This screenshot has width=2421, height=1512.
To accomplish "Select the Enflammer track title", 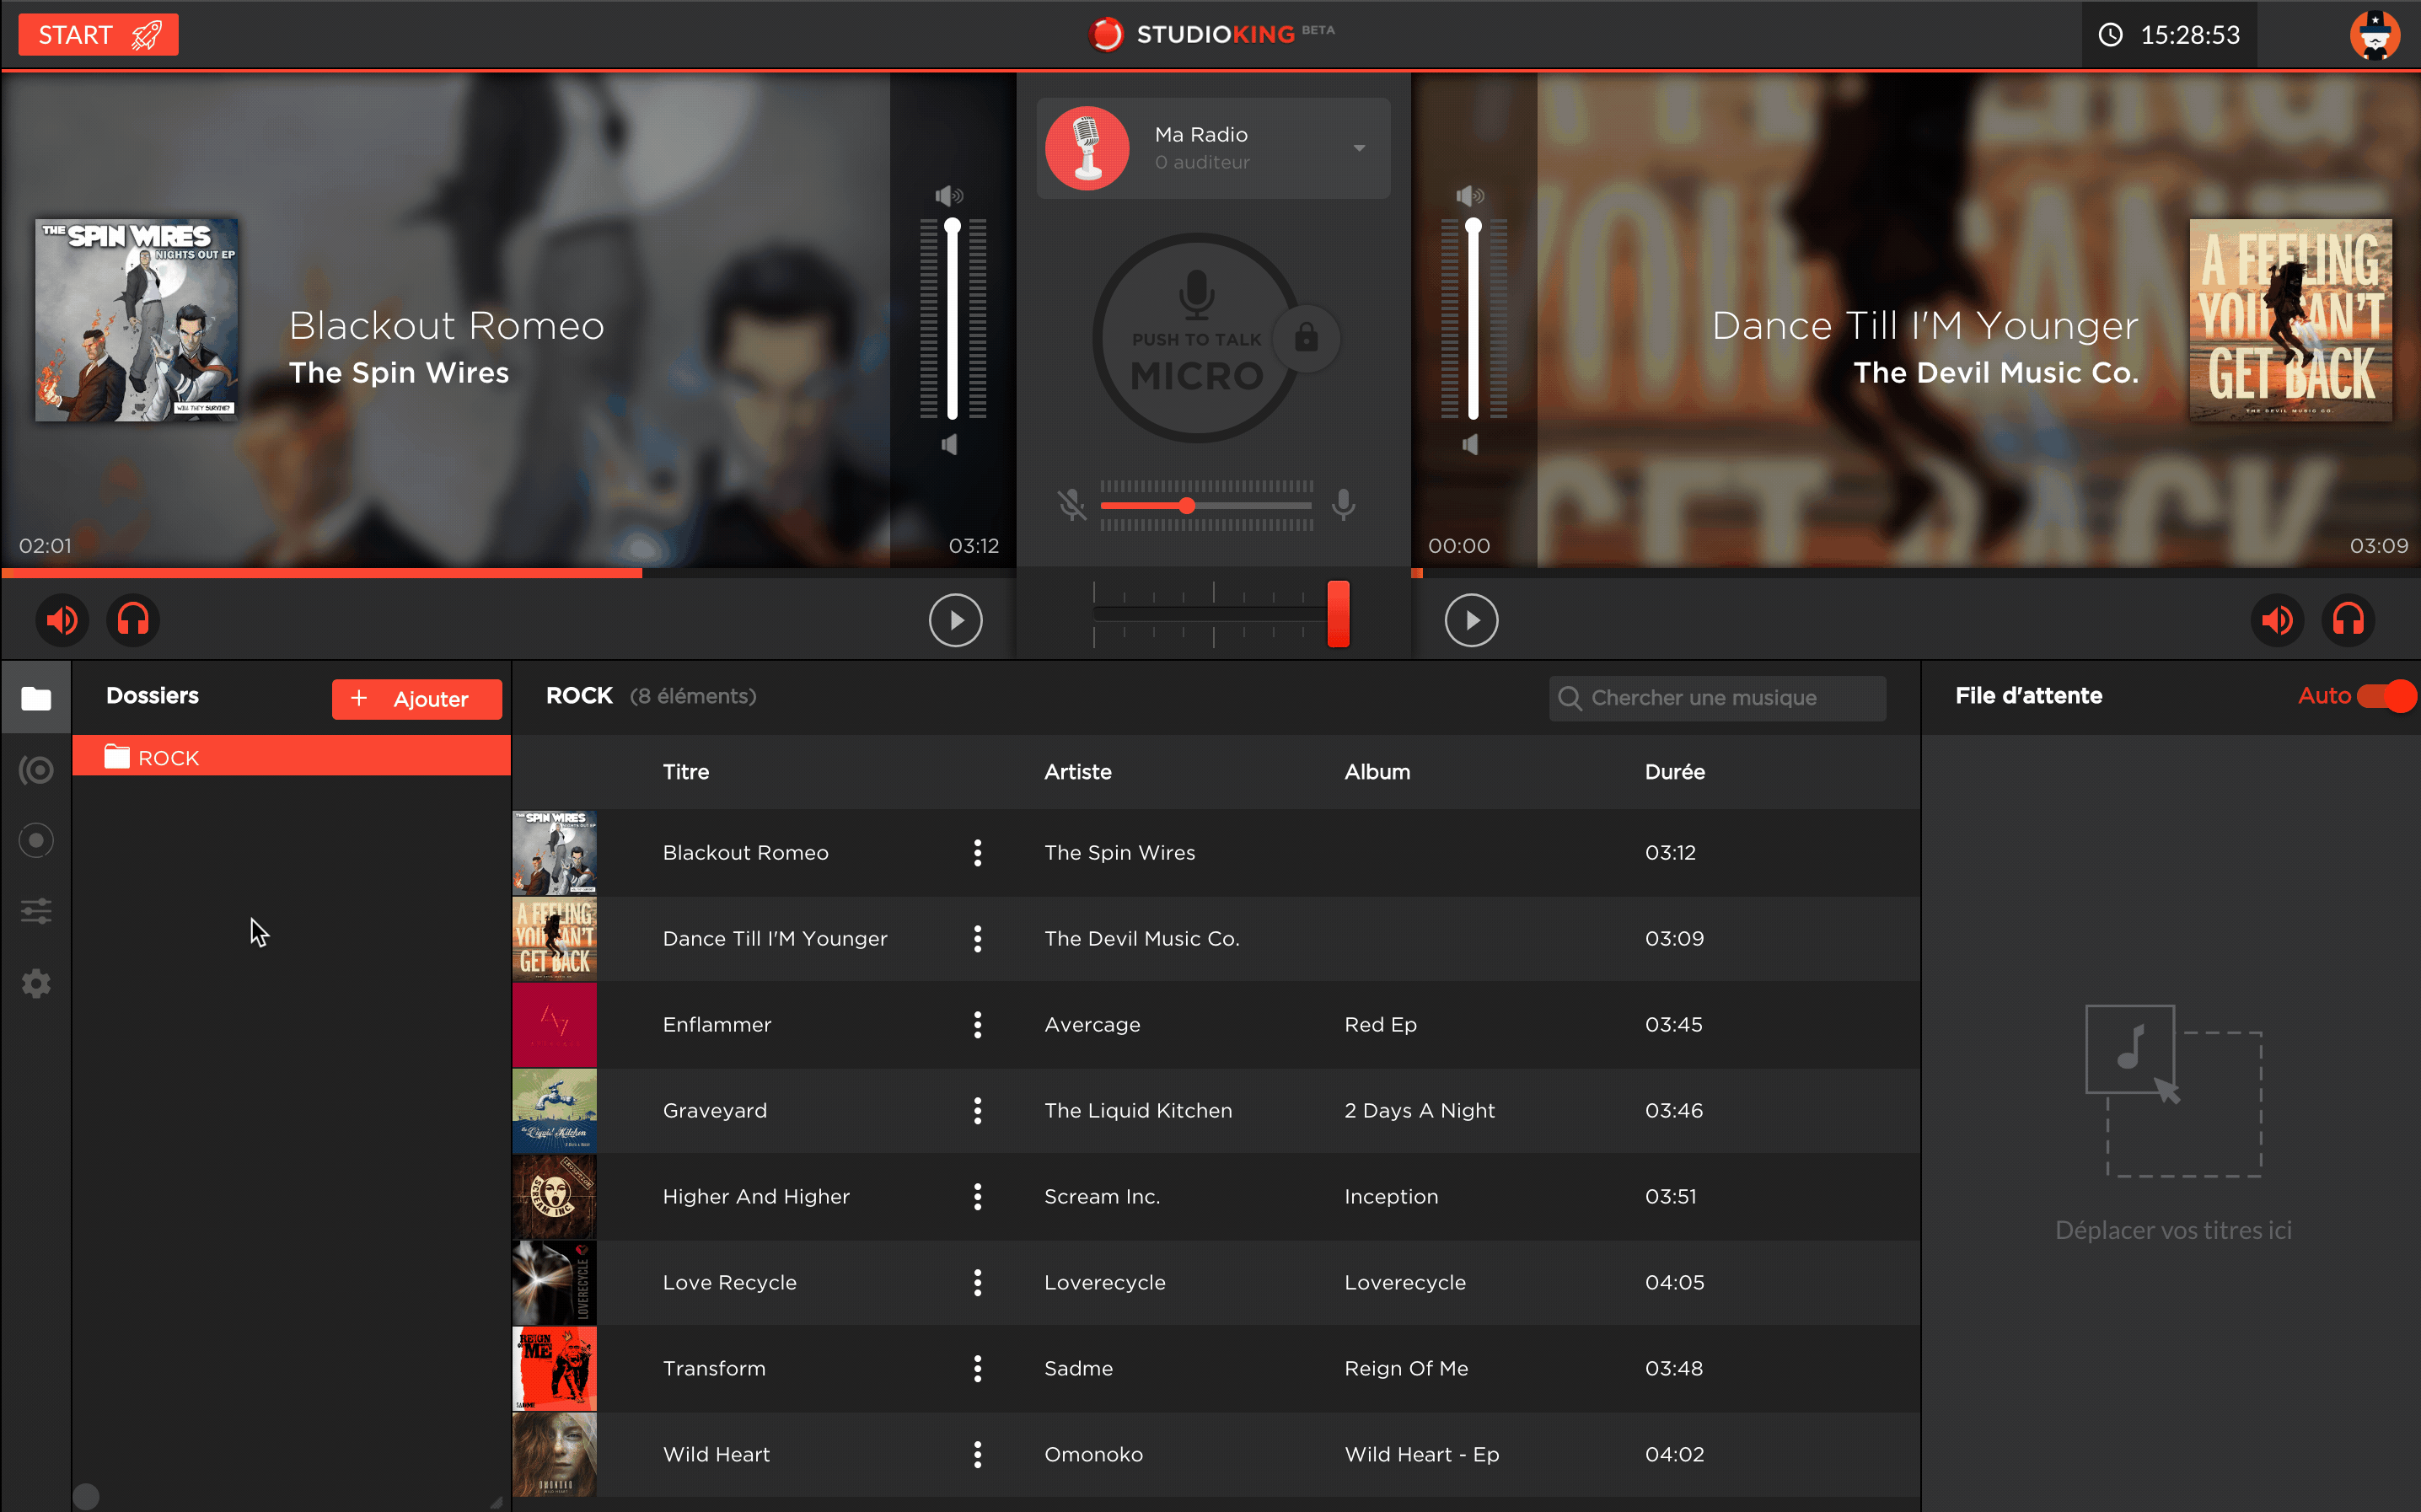I will 717,1025.
